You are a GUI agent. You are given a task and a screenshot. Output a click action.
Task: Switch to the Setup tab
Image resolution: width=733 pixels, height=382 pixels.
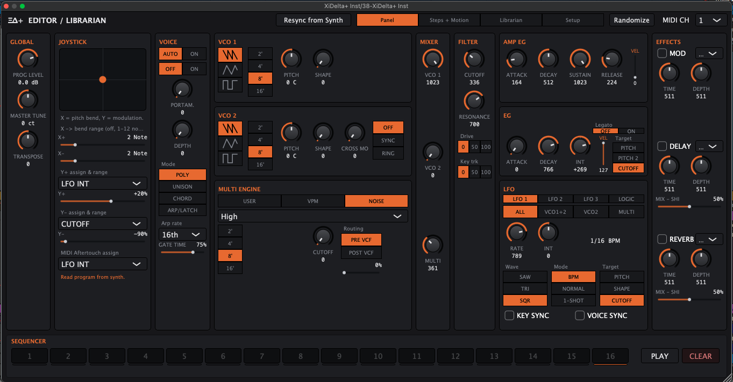pos(573,20)
